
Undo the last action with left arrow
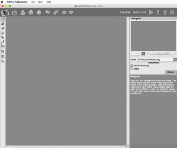(64, 12)
